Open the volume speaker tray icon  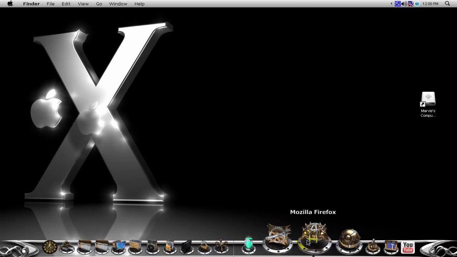pos(404,4)
